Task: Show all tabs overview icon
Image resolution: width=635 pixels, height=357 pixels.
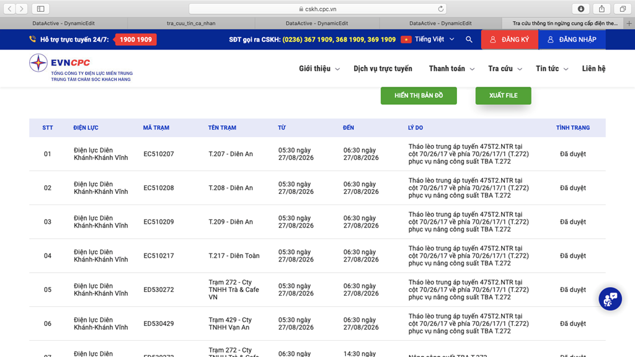Action: point(623,9)
